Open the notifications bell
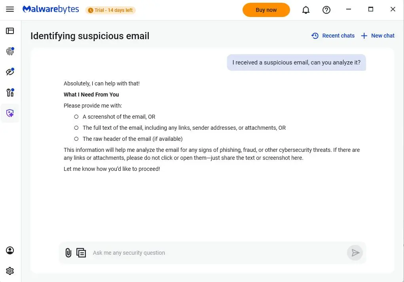Screen dimensions: 404x282 306,10
